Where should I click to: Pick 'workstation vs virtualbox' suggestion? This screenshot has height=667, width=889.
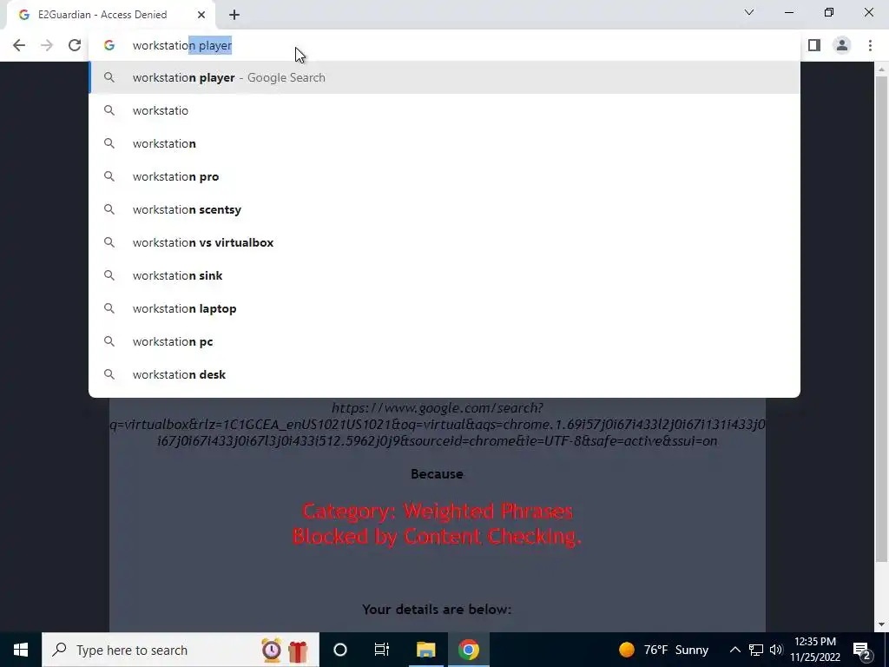[x=444, y=243]
